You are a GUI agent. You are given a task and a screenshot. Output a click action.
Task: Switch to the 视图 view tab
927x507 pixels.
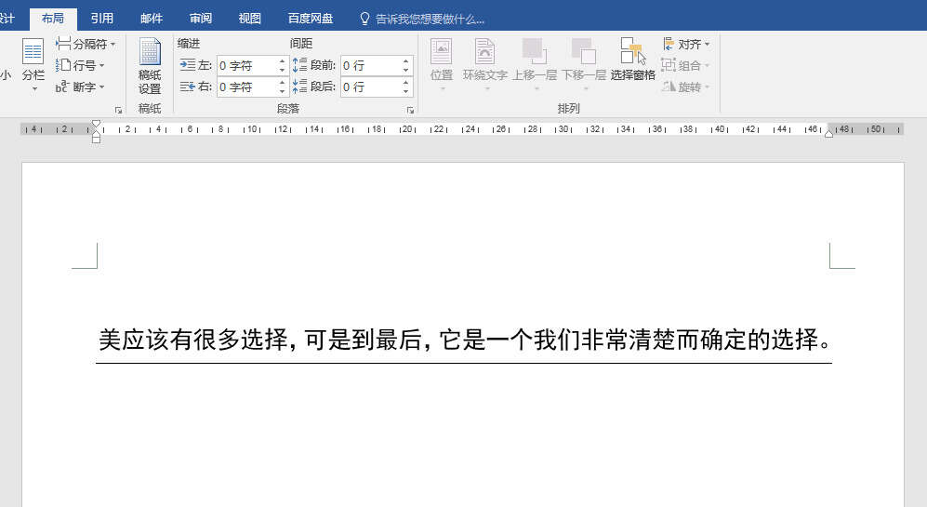click(249, 19)
